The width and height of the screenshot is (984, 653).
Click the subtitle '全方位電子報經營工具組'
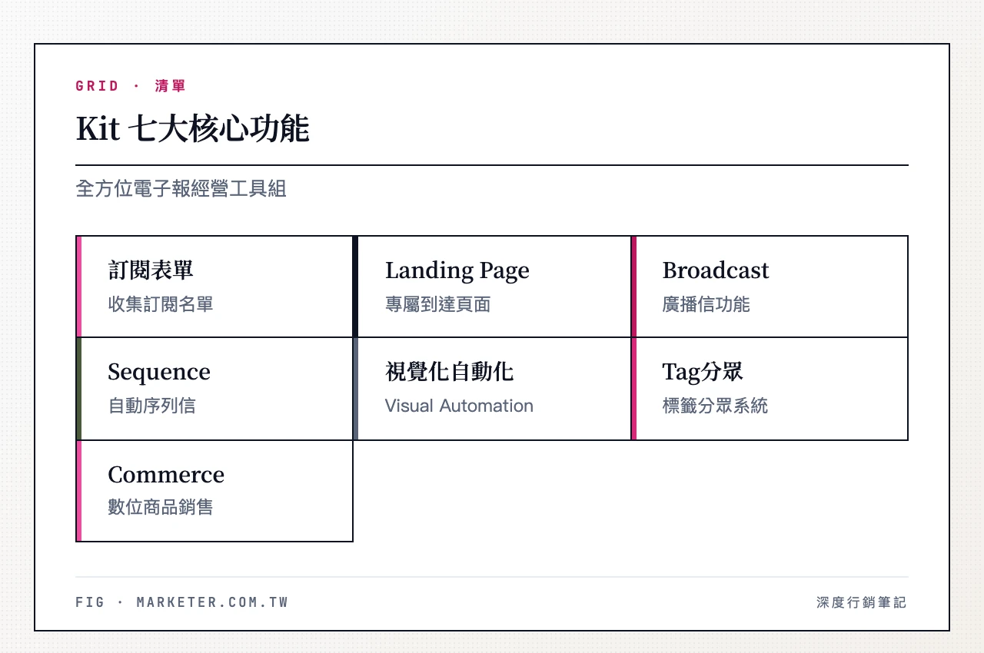point(181,188)
